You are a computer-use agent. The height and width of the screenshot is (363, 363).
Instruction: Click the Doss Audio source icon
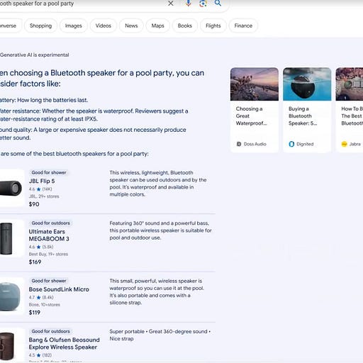click(239, 144)
